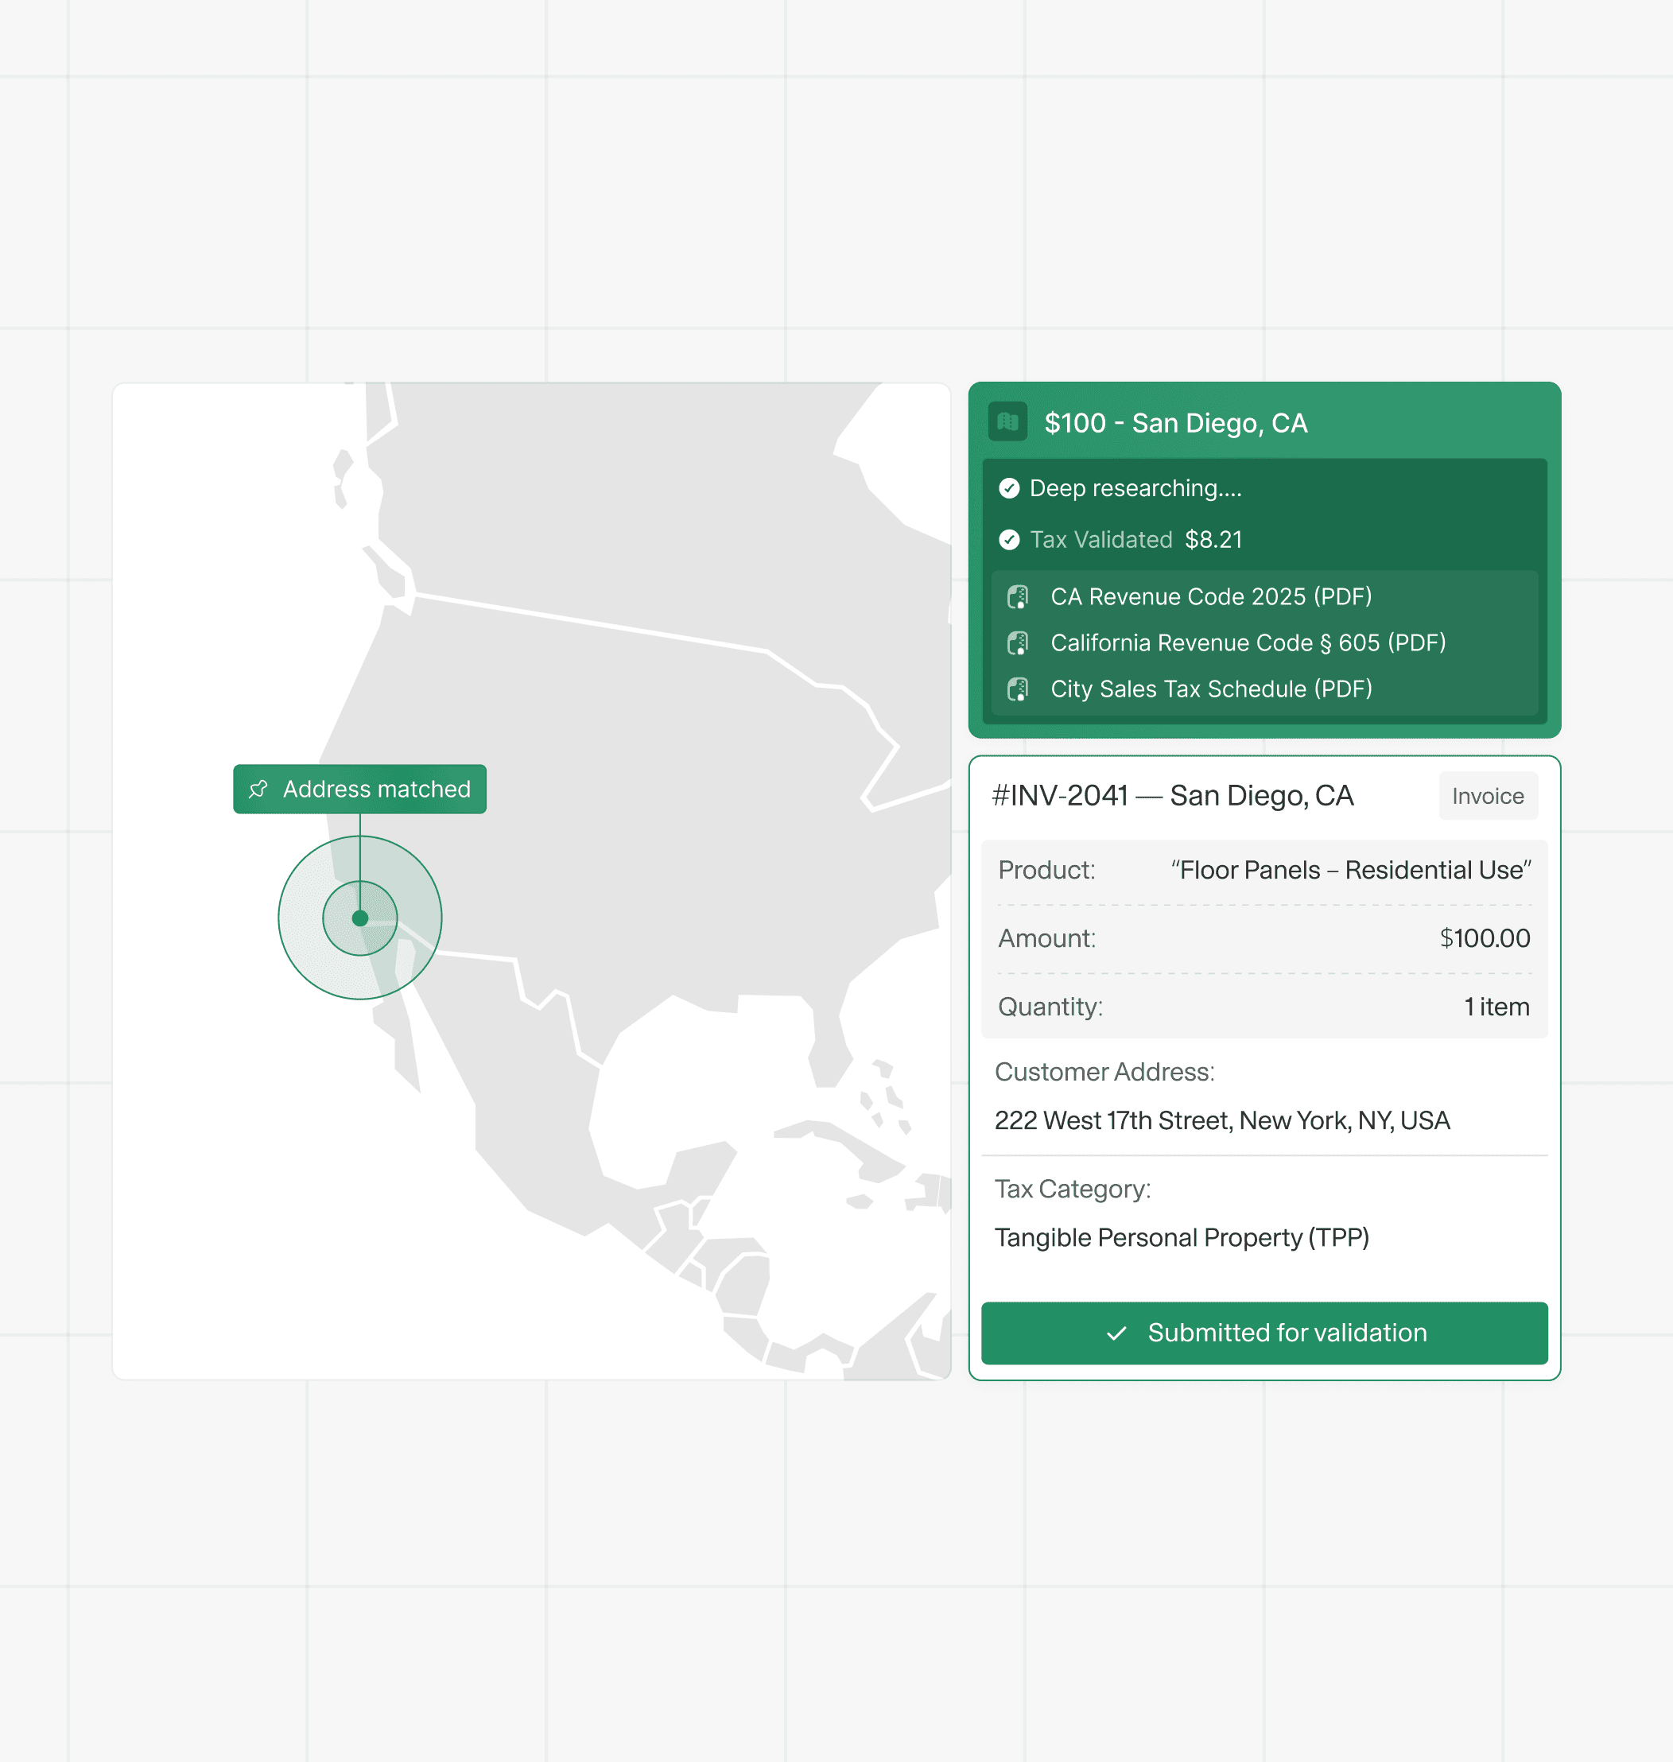
Task: Click the Invoice badge
Action: click(x=1487, y=796)
